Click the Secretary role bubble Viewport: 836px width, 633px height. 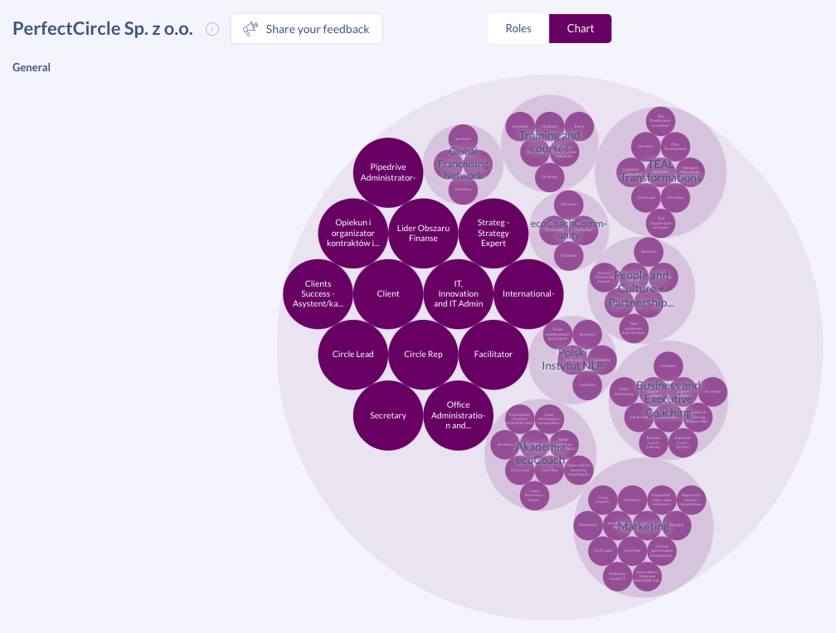[x=388, y=416]
